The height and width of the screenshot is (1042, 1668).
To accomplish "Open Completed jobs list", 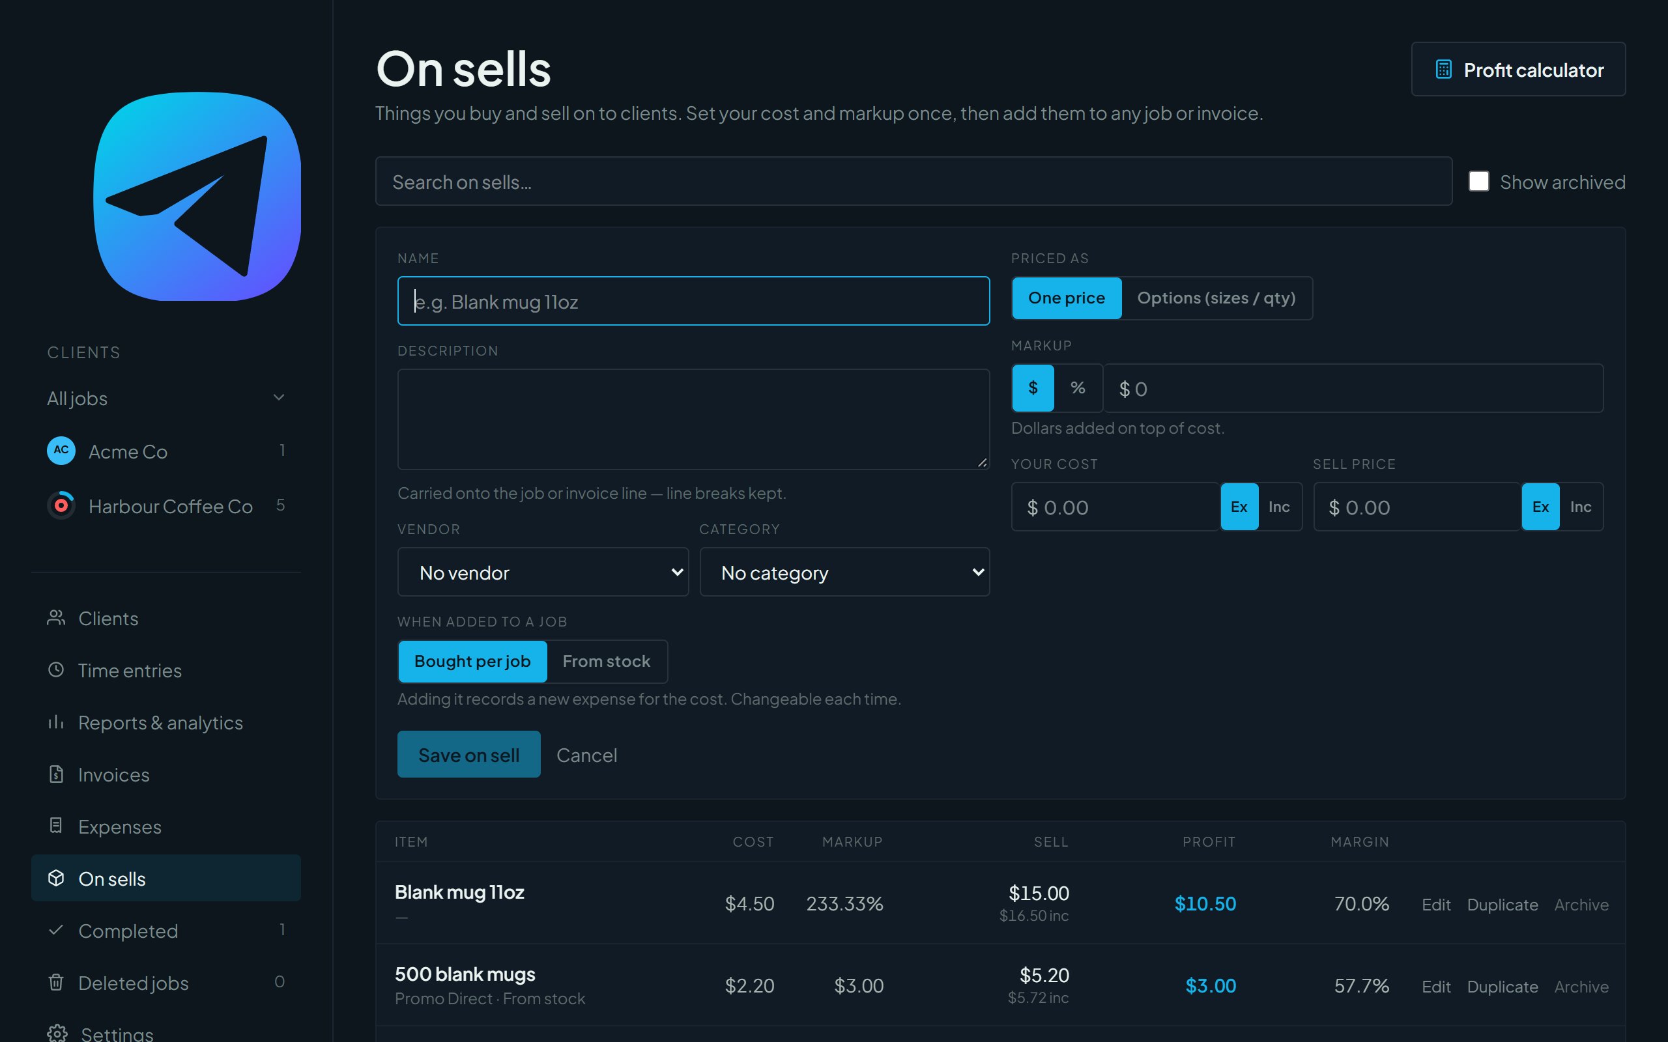I will point(166,931).
